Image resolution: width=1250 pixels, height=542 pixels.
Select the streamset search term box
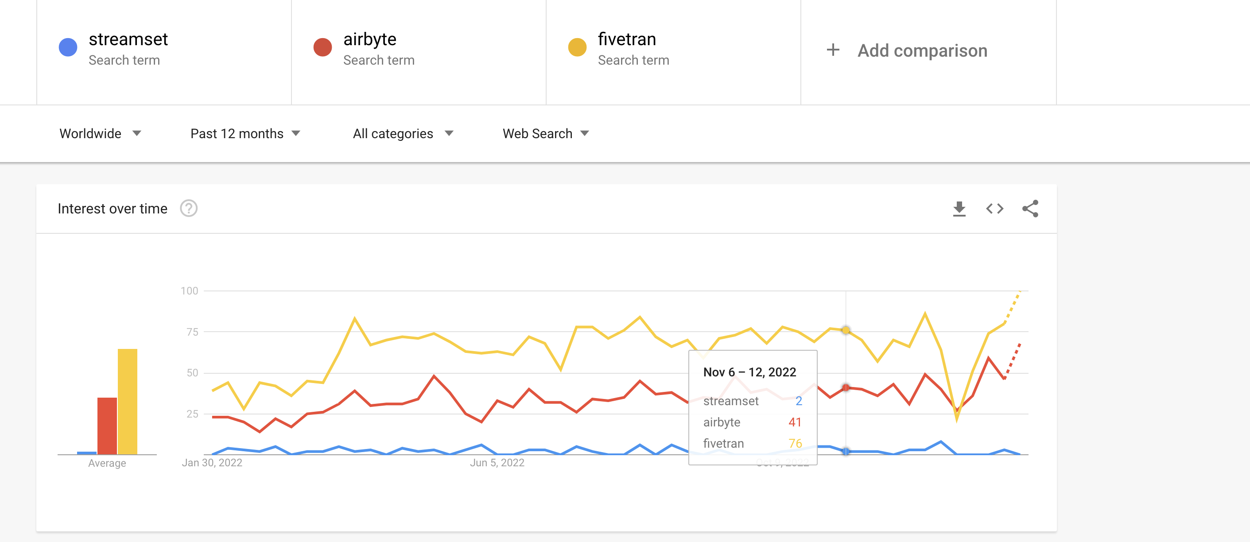click(128, 39)
